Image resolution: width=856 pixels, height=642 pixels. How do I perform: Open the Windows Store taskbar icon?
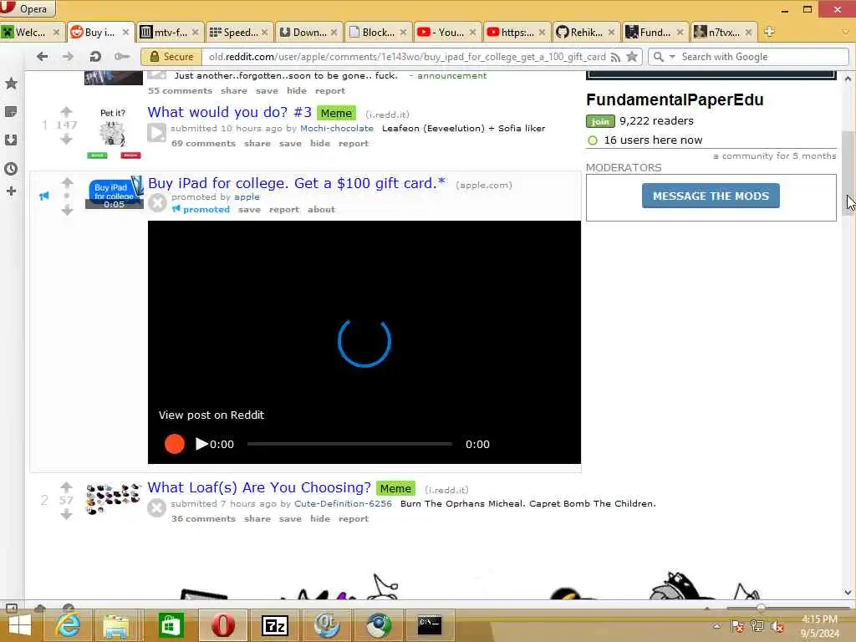tap(171, 625)
